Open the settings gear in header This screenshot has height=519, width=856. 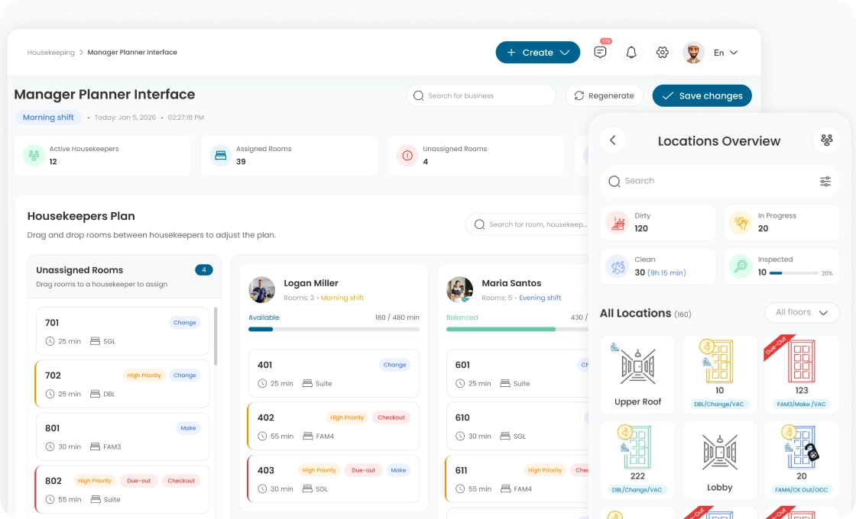[663, 53]
